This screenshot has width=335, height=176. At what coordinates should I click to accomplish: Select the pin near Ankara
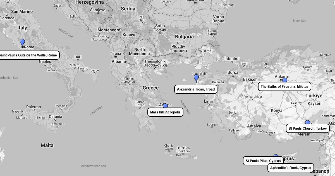click(285, 80)
